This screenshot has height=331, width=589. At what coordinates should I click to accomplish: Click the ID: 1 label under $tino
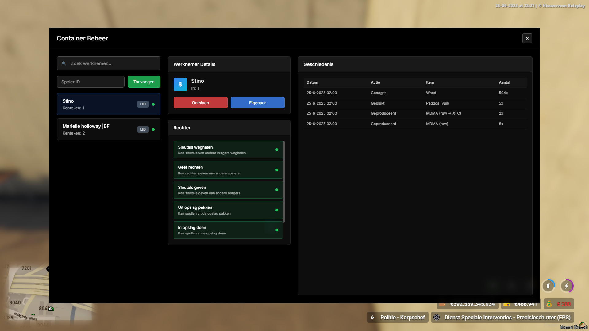(195, 89)
